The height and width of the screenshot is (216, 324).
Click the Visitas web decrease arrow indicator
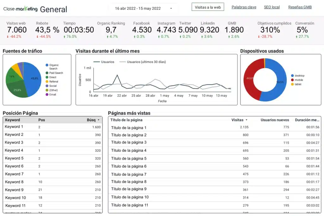coord(8,37)
